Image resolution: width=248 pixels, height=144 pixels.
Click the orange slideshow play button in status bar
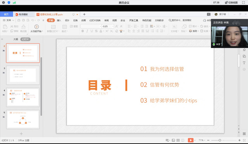tap(191, 140)
